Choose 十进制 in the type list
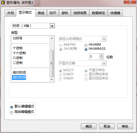The height and width of the screenshot is (133, 137). point(18,48)
